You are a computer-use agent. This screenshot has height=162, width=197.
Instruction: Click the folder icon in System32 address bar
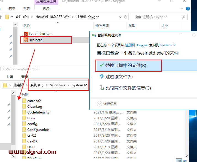(5, 85)
